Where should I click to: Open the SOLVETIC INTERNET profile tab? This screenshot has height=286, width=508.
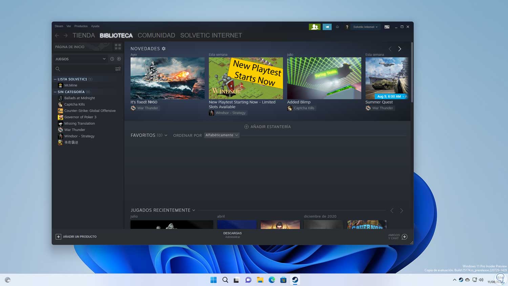(211, 35)
